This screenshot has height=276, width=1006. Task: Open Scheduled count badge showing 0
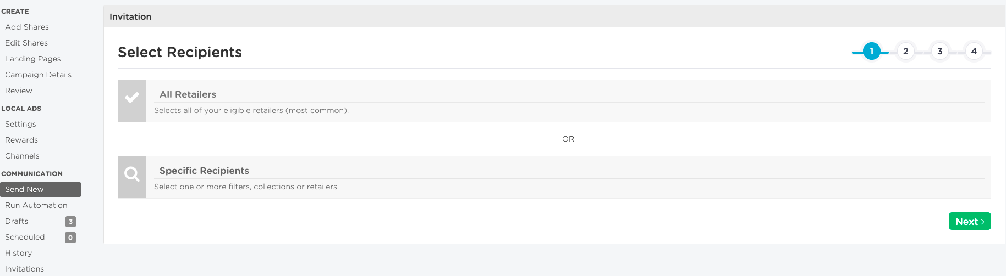click(x=70, y=238)
